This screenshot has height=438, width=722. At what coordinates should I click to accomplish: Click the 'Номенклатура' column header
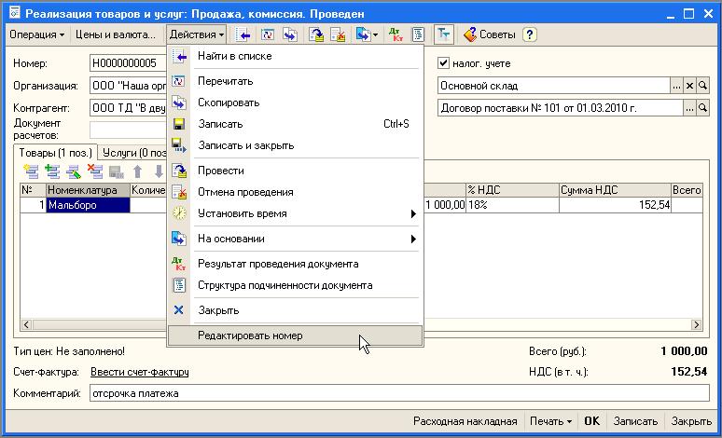coord(88,190)
